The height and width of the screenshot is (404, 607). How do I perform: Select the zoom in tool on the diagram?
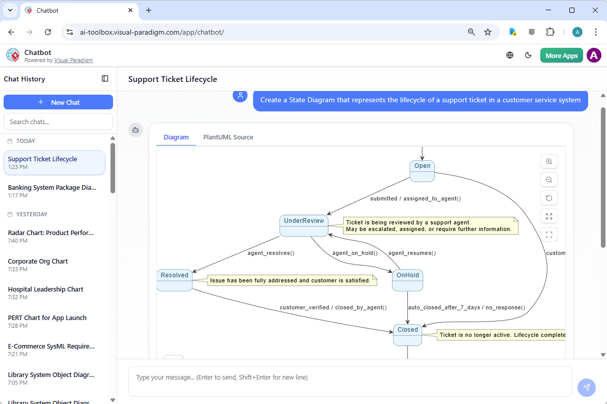click(549, 161)
